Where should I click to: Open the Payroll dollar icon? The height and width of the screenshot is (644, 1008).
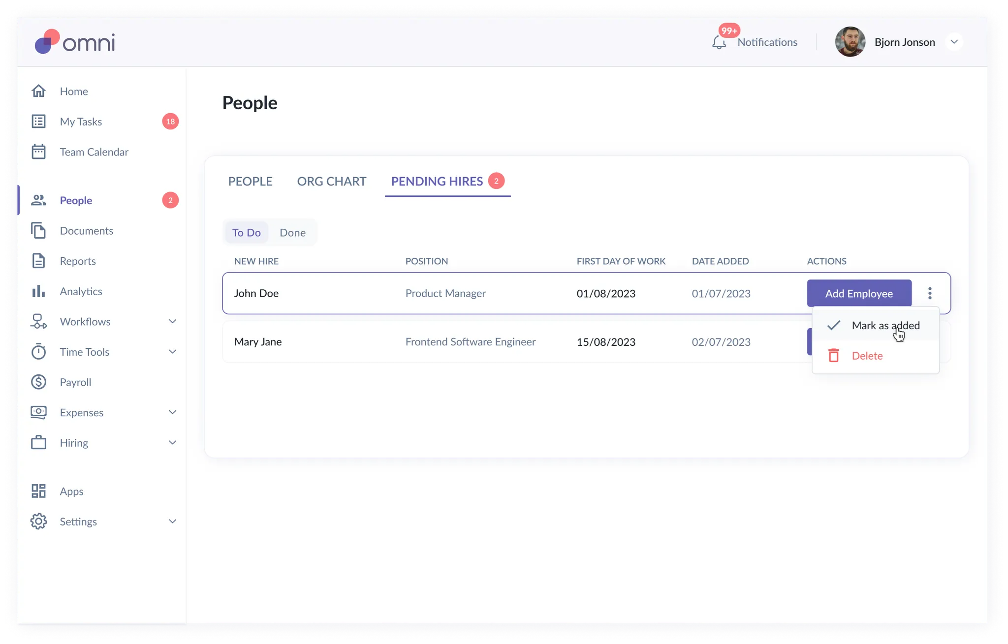point(38,382)
